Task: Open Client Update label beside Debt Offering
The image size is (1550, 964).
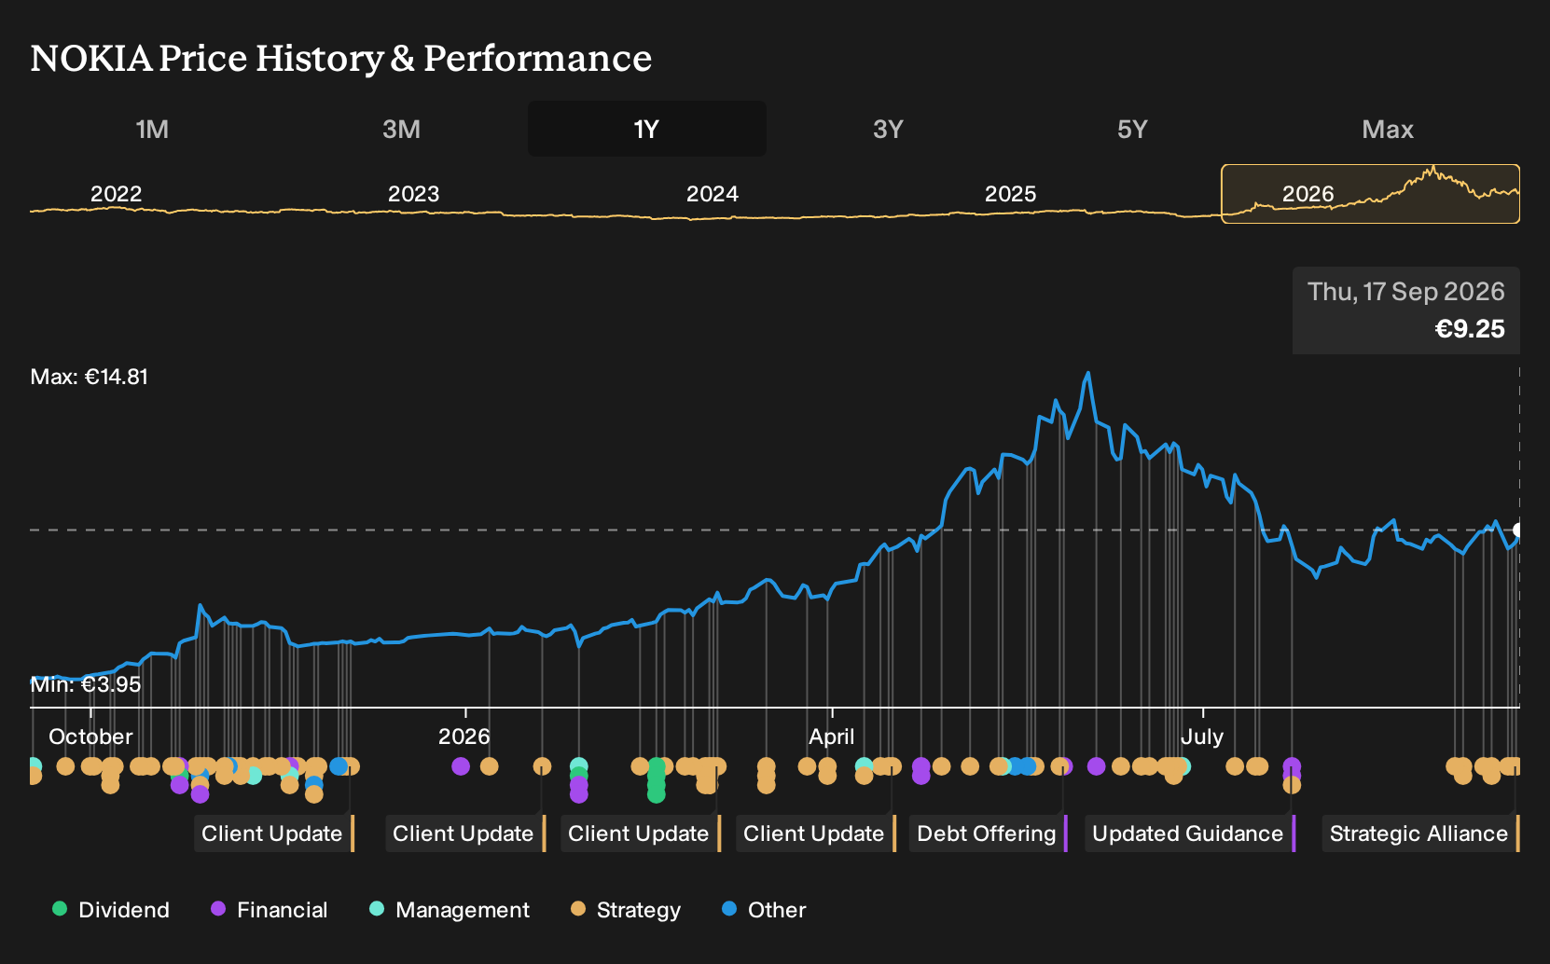Action: 816,833
